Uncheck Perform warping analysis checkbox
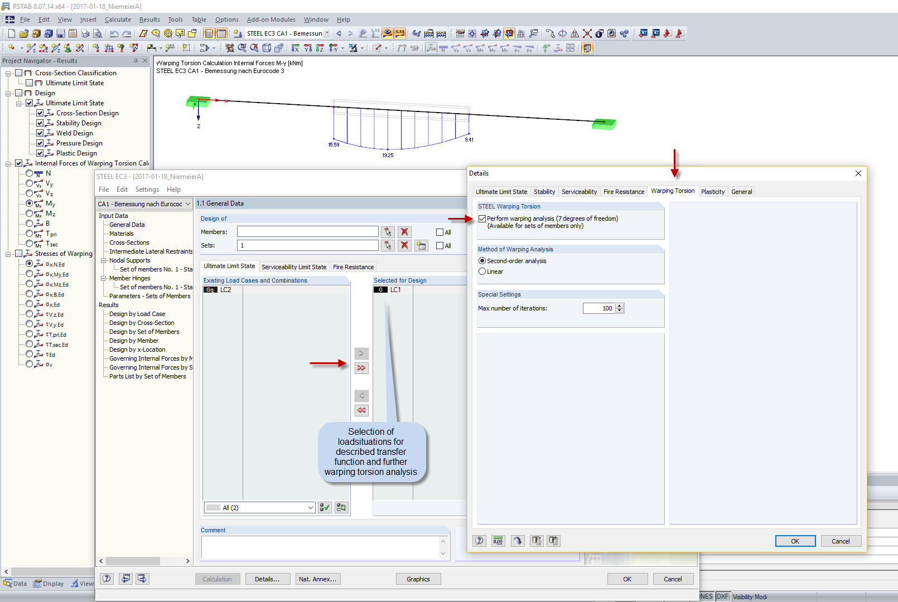 [482, 219]
